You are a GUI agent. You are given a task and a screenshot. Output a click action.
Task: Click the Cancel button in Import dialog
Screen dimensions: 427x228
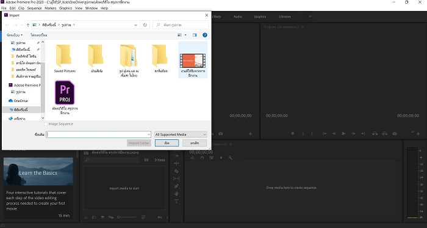point(195,143)
